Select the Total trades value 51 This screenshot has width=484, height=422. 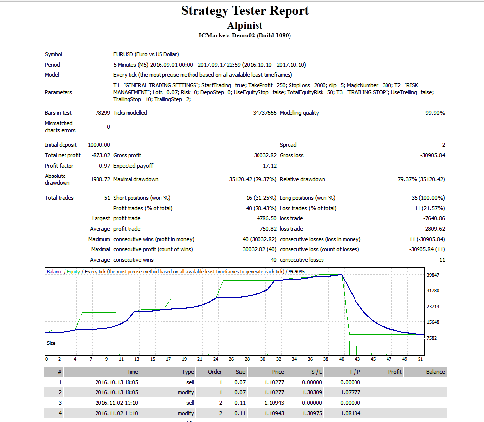pyautogui.click(x=107, y=198)
